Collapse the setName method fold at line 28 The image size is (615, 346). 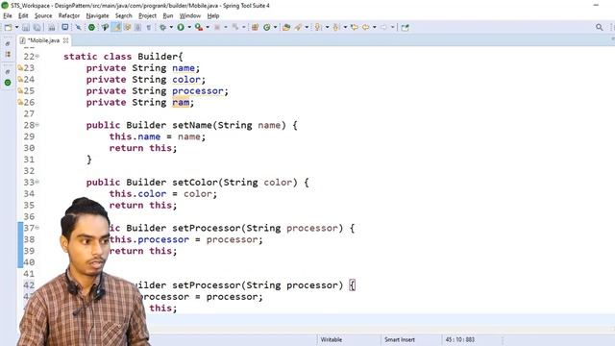point(37,125)
